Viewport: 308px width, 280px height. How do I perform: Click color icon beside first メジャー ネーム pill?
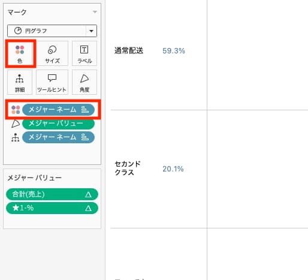pyautogui.click(x=16, y=110)
